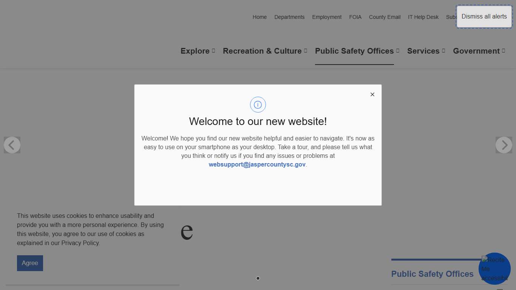Image resolution: width=516 pixels, height=290 pixels.
Task: Open the Departments page
Action: point(289,17)
